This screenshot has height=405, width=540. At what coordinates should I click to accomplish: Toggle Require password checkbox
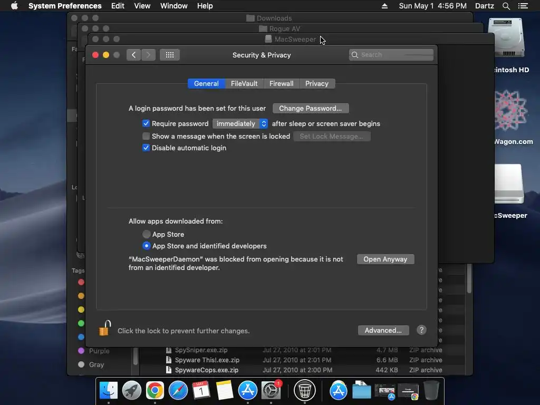pos(146,123)
